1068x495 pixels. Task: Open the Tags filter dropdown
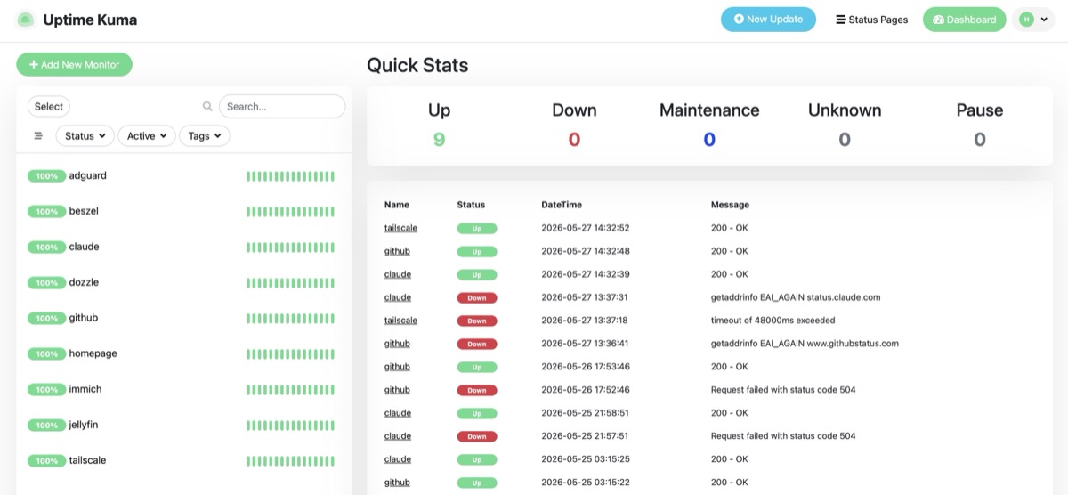click(x=205, y=136)
